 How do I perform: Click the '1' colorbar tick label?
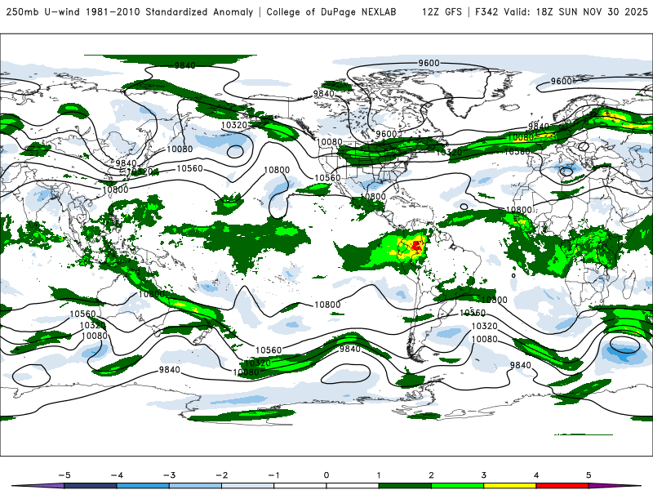point(379,475)
